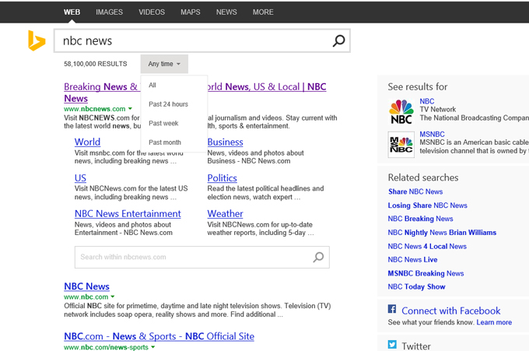Open the Business sublink
This screenshot has width=529, height=351.
pos(225,142)
